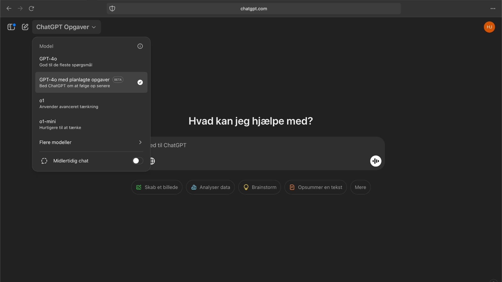Toggle the Midlertidig chat switch
The height and width of the screenshot is (282, 502).
pos(138,161)
